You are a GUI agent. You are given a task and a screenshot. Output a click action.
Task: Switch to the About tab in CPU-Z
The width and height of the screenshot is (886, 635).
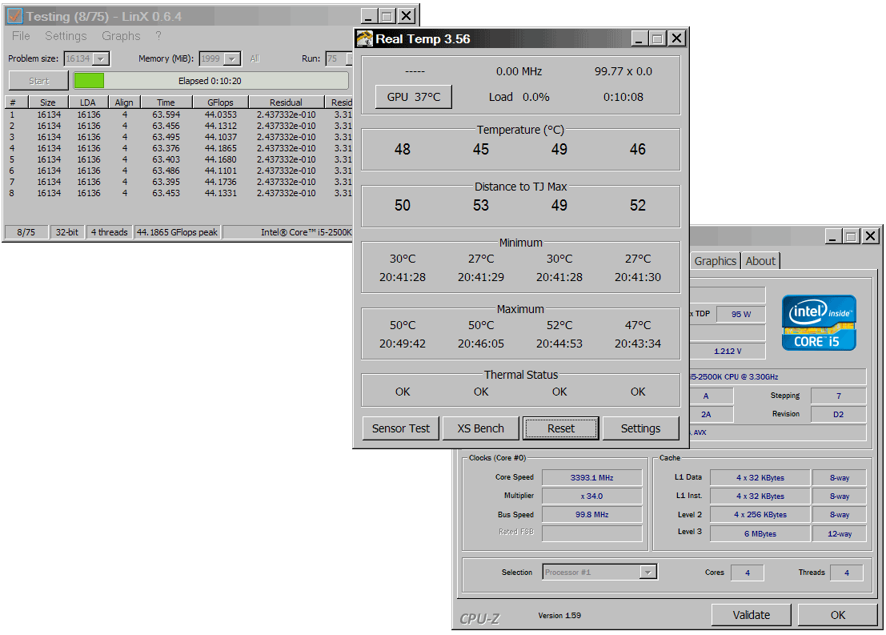tap(760, 261)
